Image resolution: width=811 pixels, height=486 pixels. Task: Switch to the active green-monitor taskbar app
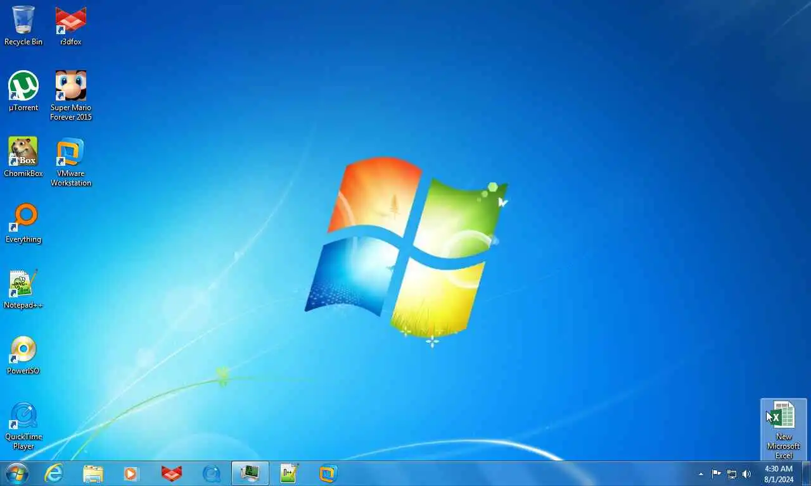tap(250, 473)
